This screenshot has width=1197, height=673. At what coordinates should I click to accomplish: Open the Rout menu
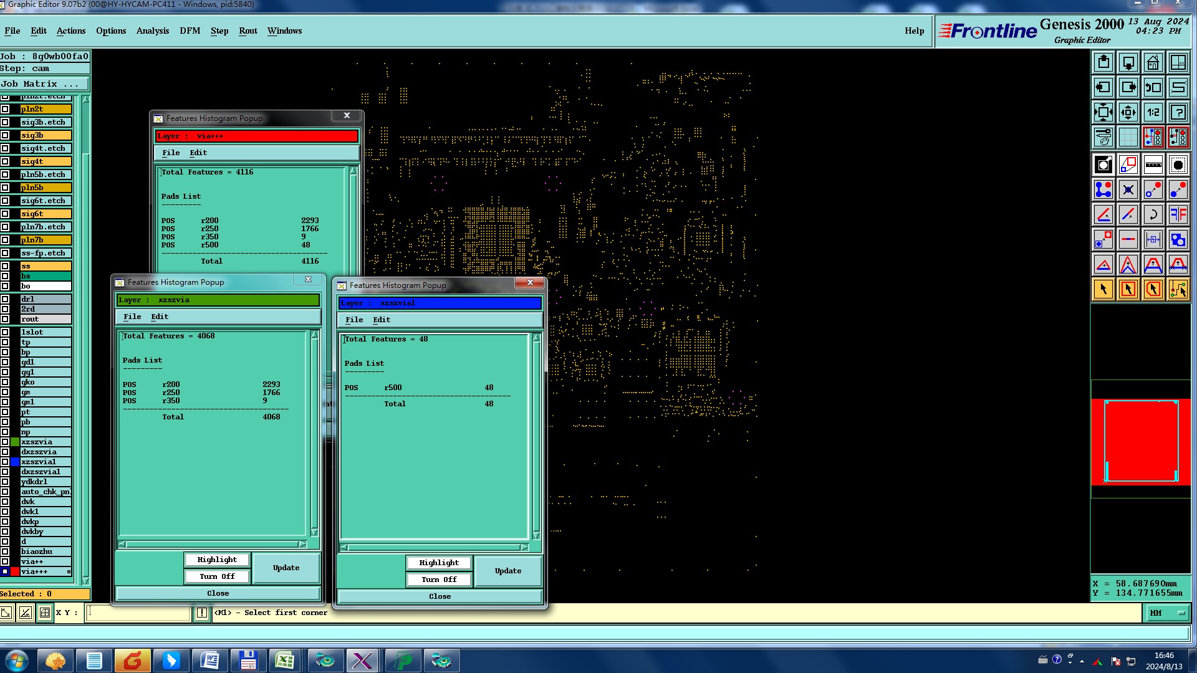coord(248,31)
